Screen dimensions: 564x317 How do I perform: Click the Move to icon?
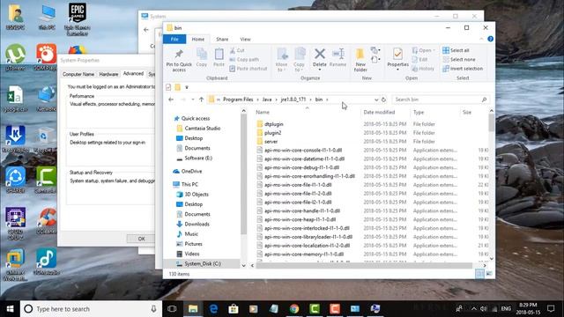click(282, 54)
